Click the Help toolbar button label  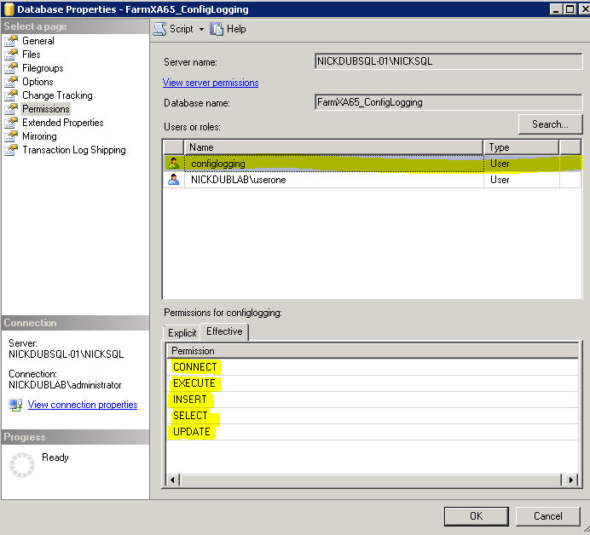point(236,29)
